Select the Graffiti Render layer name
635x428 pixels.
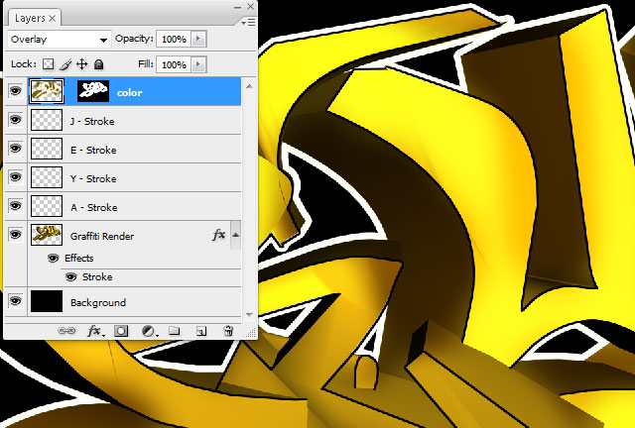pos(102,236)
